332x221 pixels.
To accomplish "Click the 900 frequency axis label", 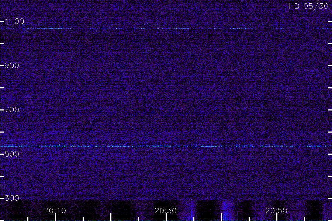I will [x=12, y=66].
